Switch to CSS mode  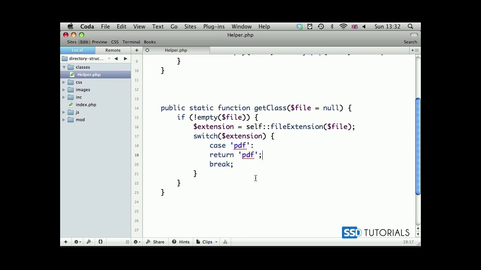[115, 42]
